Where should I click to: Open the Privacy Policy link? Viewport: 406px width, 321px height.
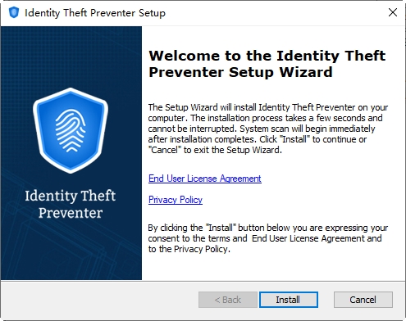[176, 200]
